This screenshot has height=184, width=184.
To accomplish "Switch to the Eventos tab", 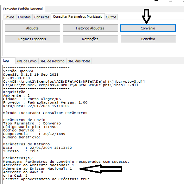I will (24, 17).
